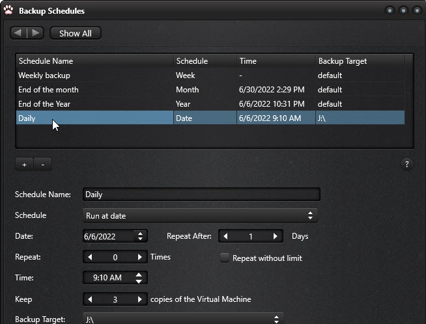Click the Schedule Name input field

201,195
